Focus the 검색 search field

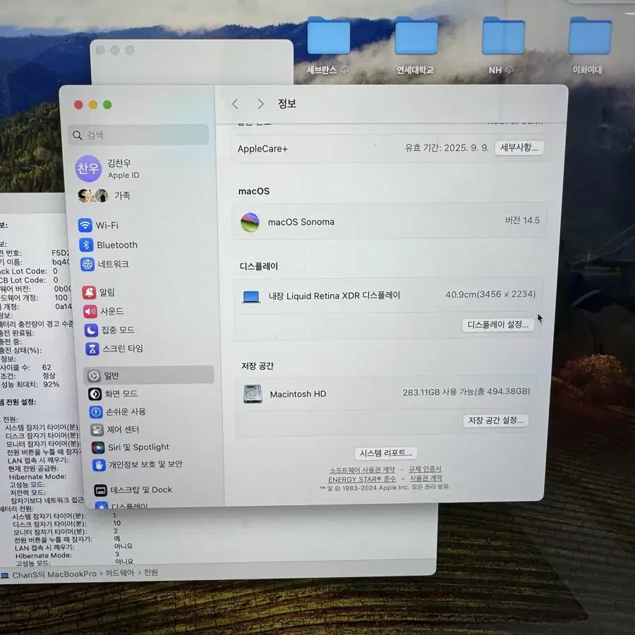(x=138, y=135)
